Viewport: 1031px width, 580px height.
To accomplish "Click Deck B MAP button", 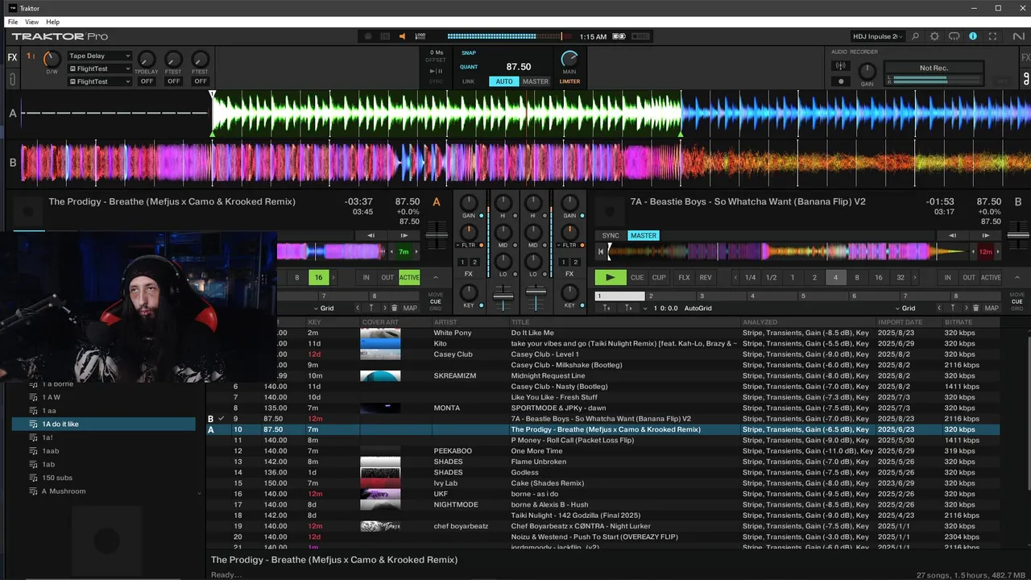I will click(992, 308).
